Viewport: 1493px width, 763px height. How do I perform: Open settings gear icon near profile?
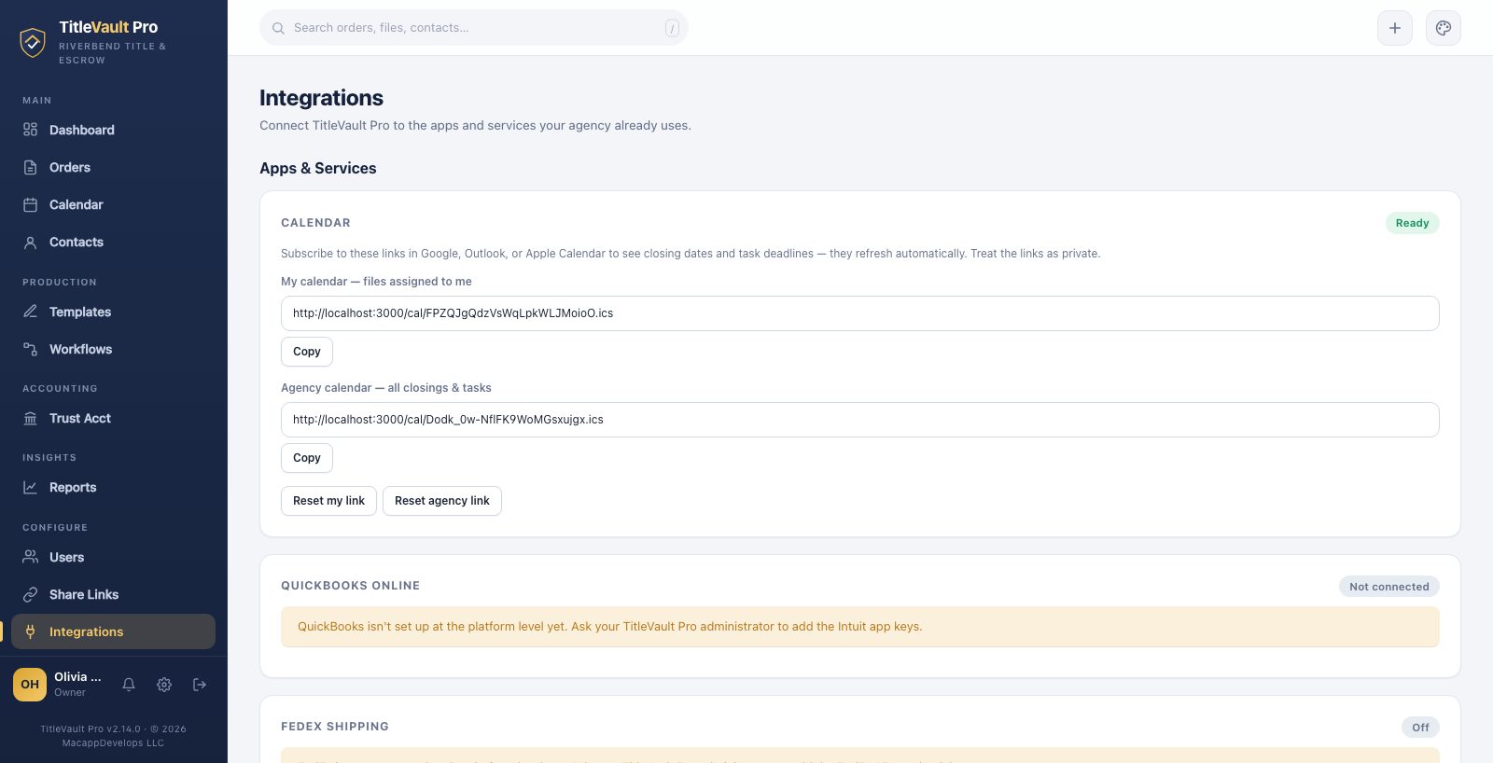[x=164, y=685]
